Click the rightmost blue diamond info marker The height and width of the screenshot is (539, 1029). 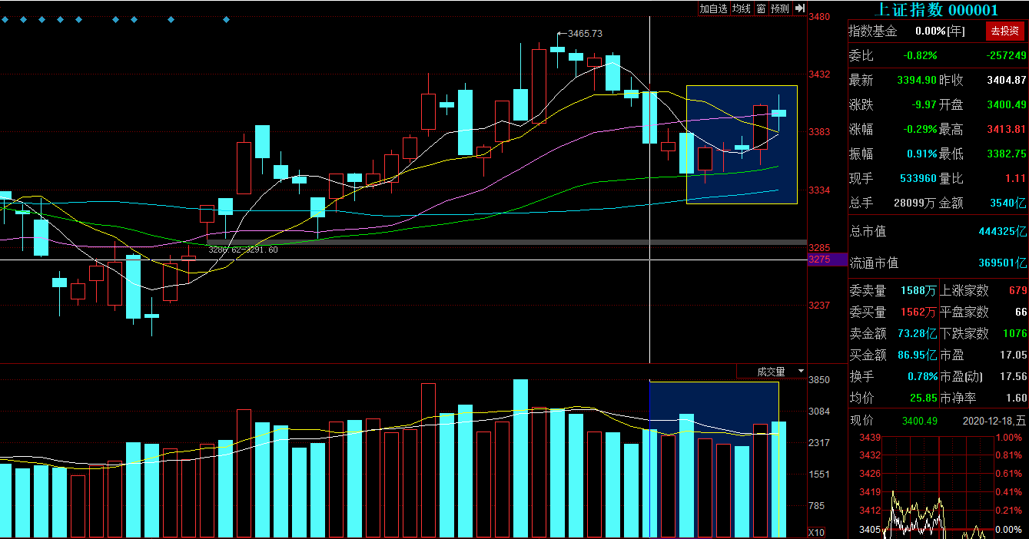coord(226,19)
